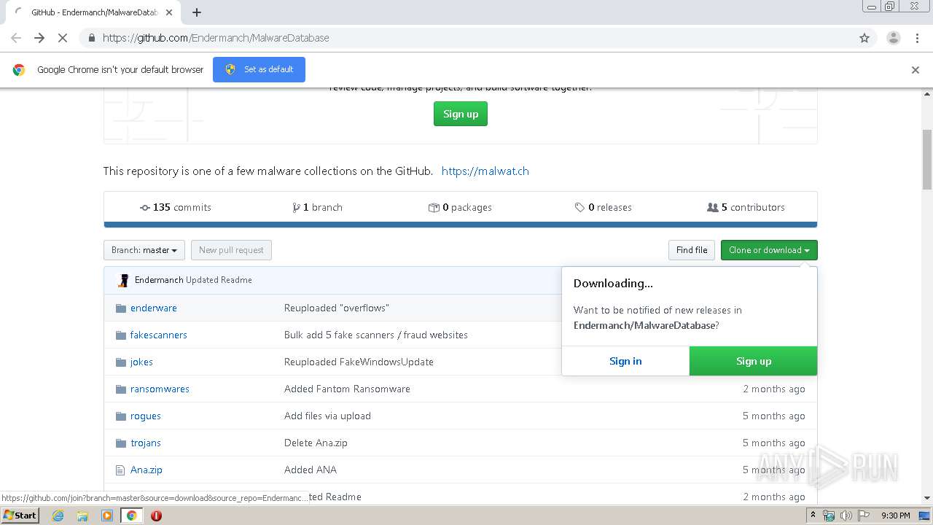Click the branch icon next to 1 branch
Screen dimensions: 933x525
tap(296, 208)
